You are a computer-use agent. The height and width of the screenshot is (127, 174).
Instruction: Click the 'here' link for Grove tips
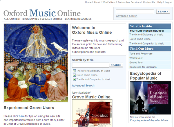tap(22, 116)
